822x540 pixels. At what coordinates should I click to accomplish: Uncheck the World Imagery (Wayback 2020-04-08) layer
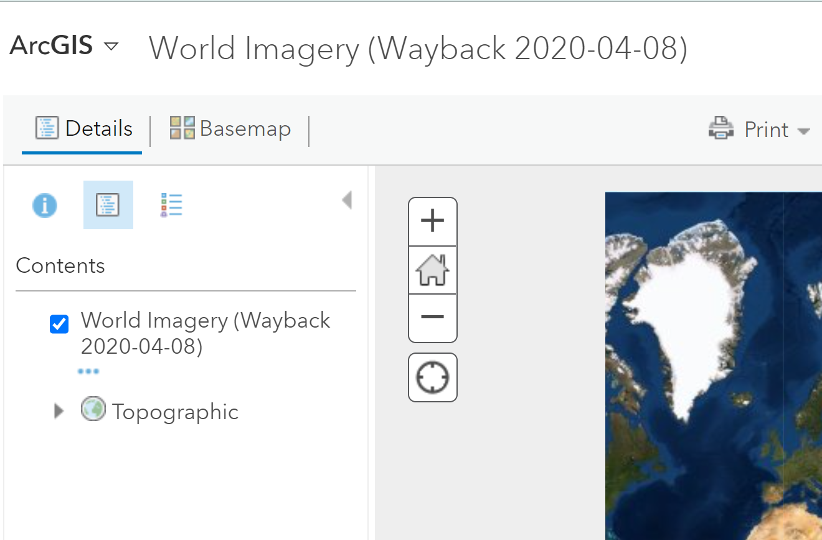point(59,324)
